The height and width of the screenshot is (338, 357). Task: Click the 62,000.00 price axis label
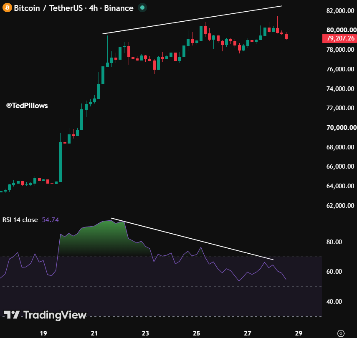pos(340,206)
